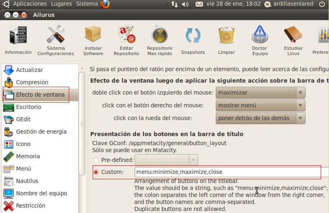The height and width of the screenshot is (213, 329).
Task: Select the Custom radio button
Action: (x=96, y=172)
